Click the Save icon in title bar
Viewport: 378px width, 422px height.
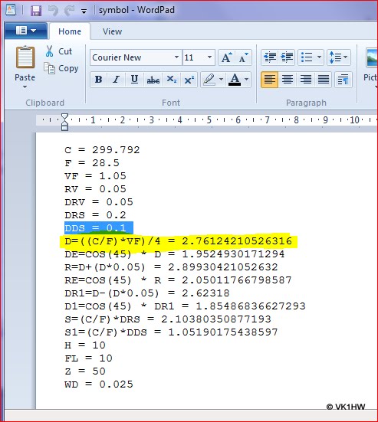pyautogui.click(x=36, y=11)
